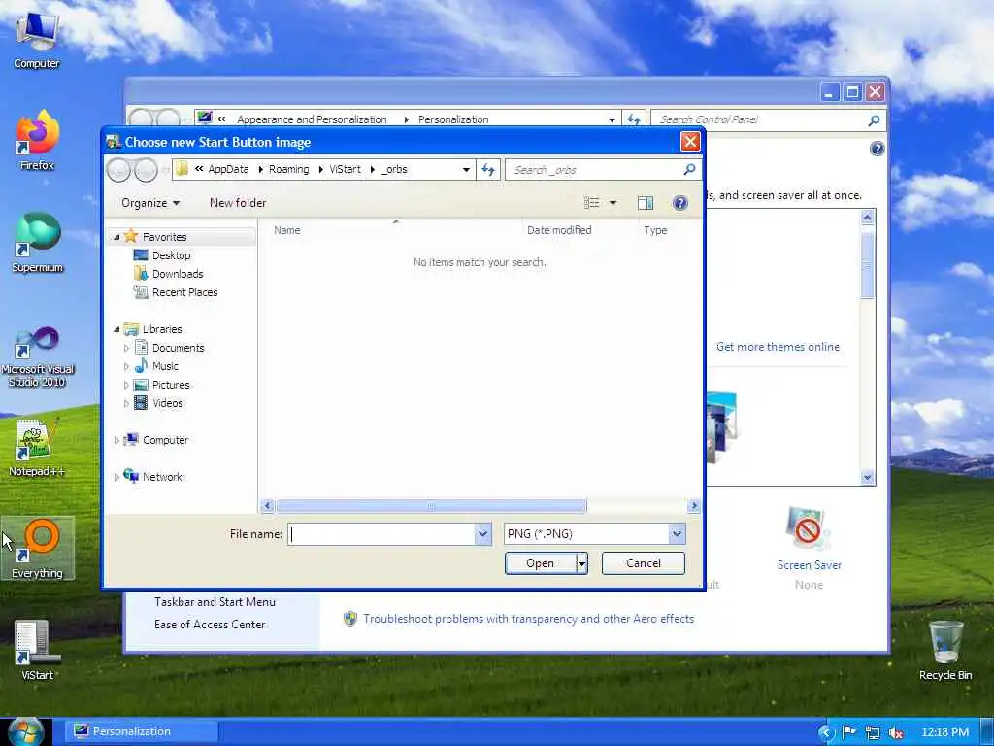Open the Get more themes online link
994x746 pixels.
(778, 347)
